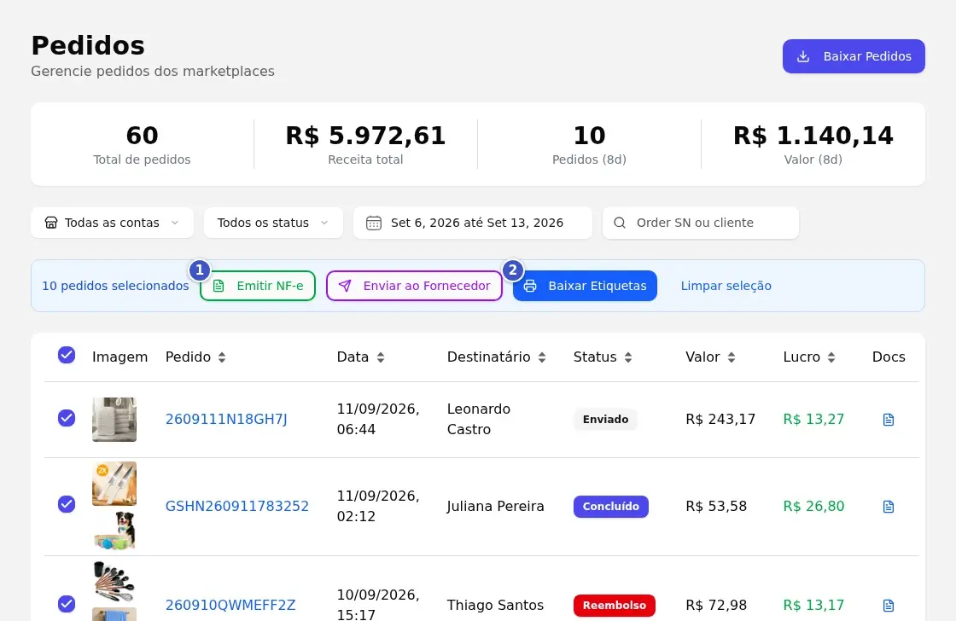Click knives thumbnail of order GSHN260911783252
The height and width of the screenshot is (621, 956).
(114, 484)
